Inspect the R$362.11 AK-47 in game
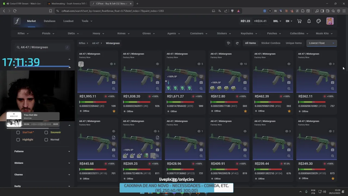This screenshot has height=196, width=348. [333, 76]
